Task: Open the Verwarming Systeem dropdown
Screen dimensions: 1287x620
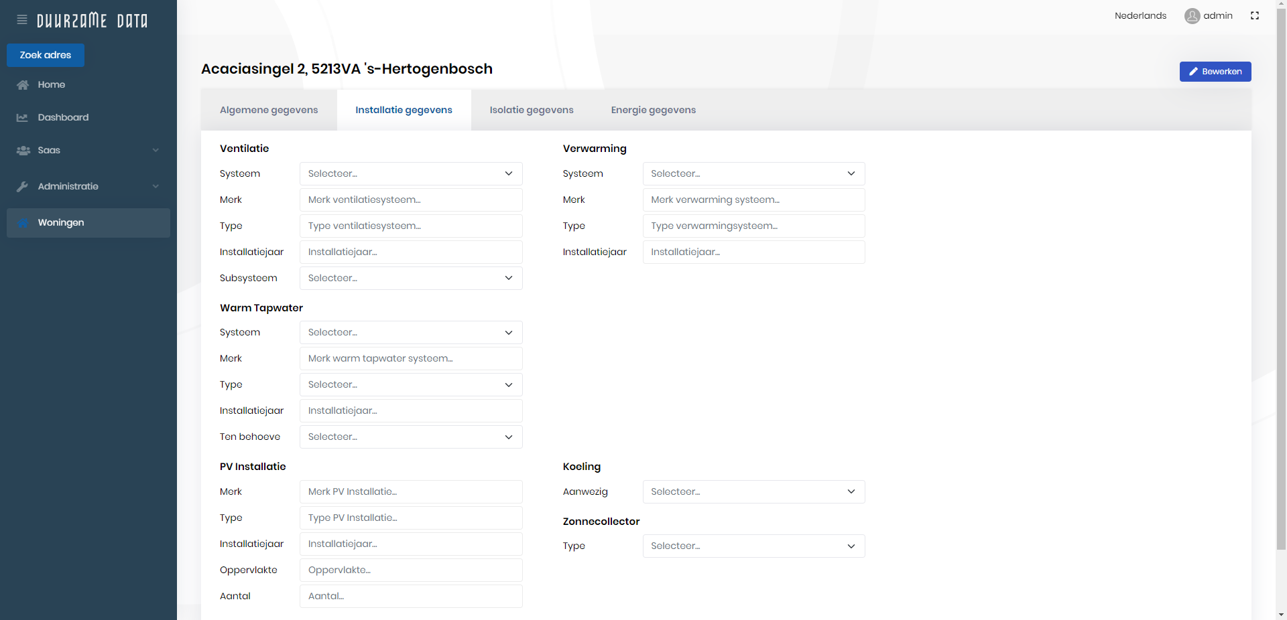Action: coord(753,174)
